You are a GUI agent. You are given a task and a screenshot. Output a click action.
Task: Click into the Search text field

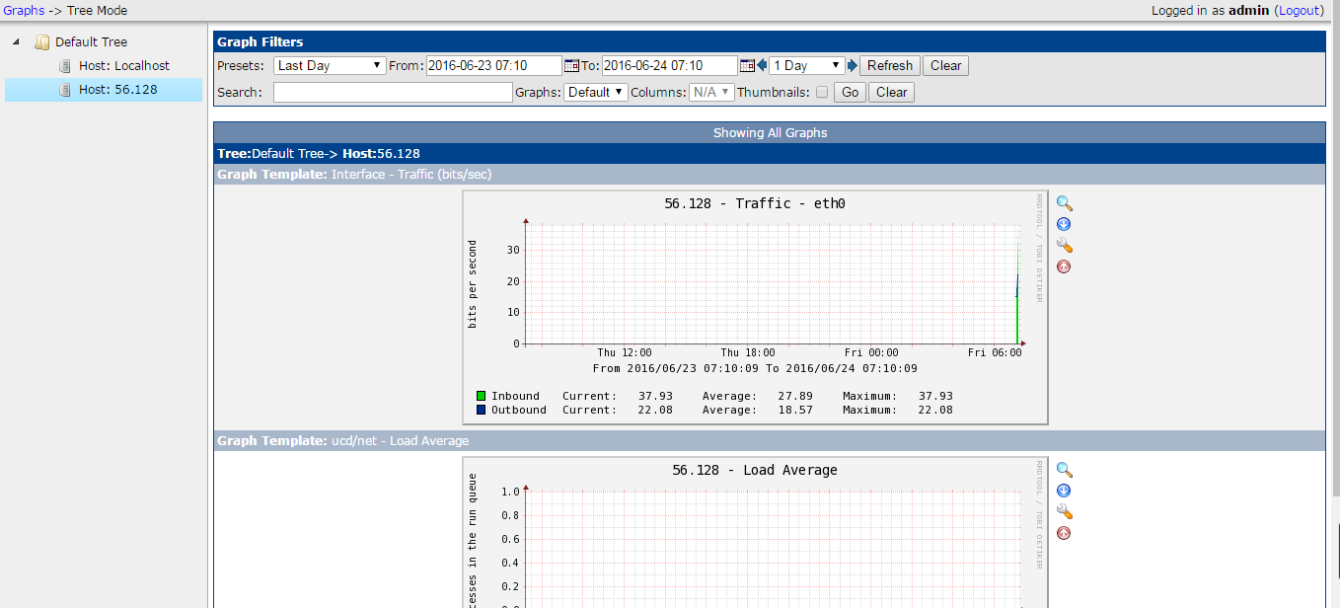pos(393,92)
